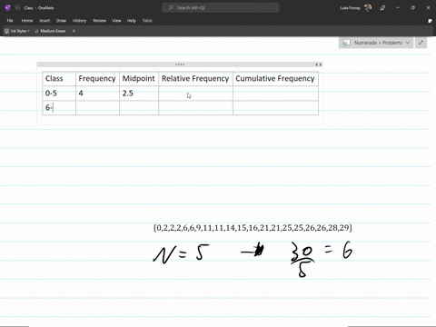Click the table column width arrows handle

pos(319,64)
